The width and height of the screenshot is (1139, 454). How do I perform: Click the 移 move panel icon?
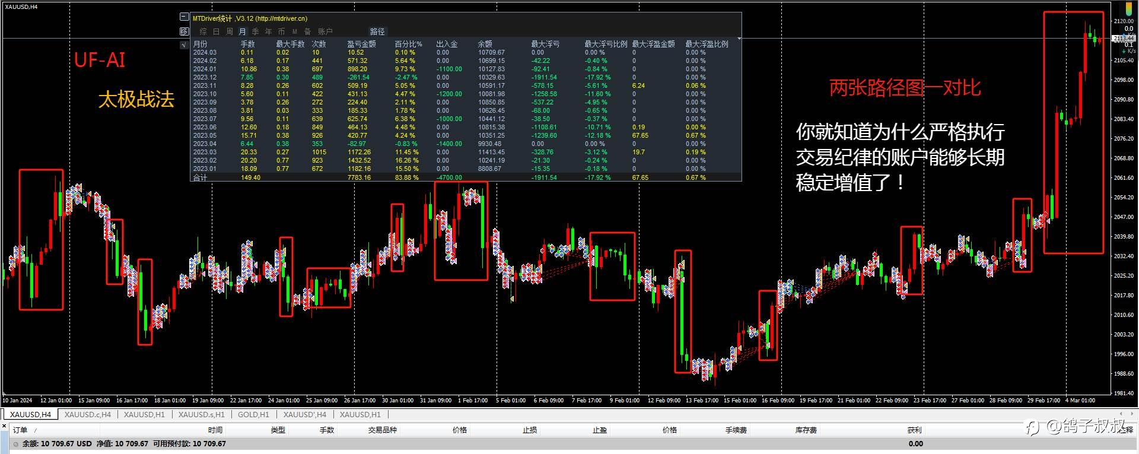[x=184, y=31]
